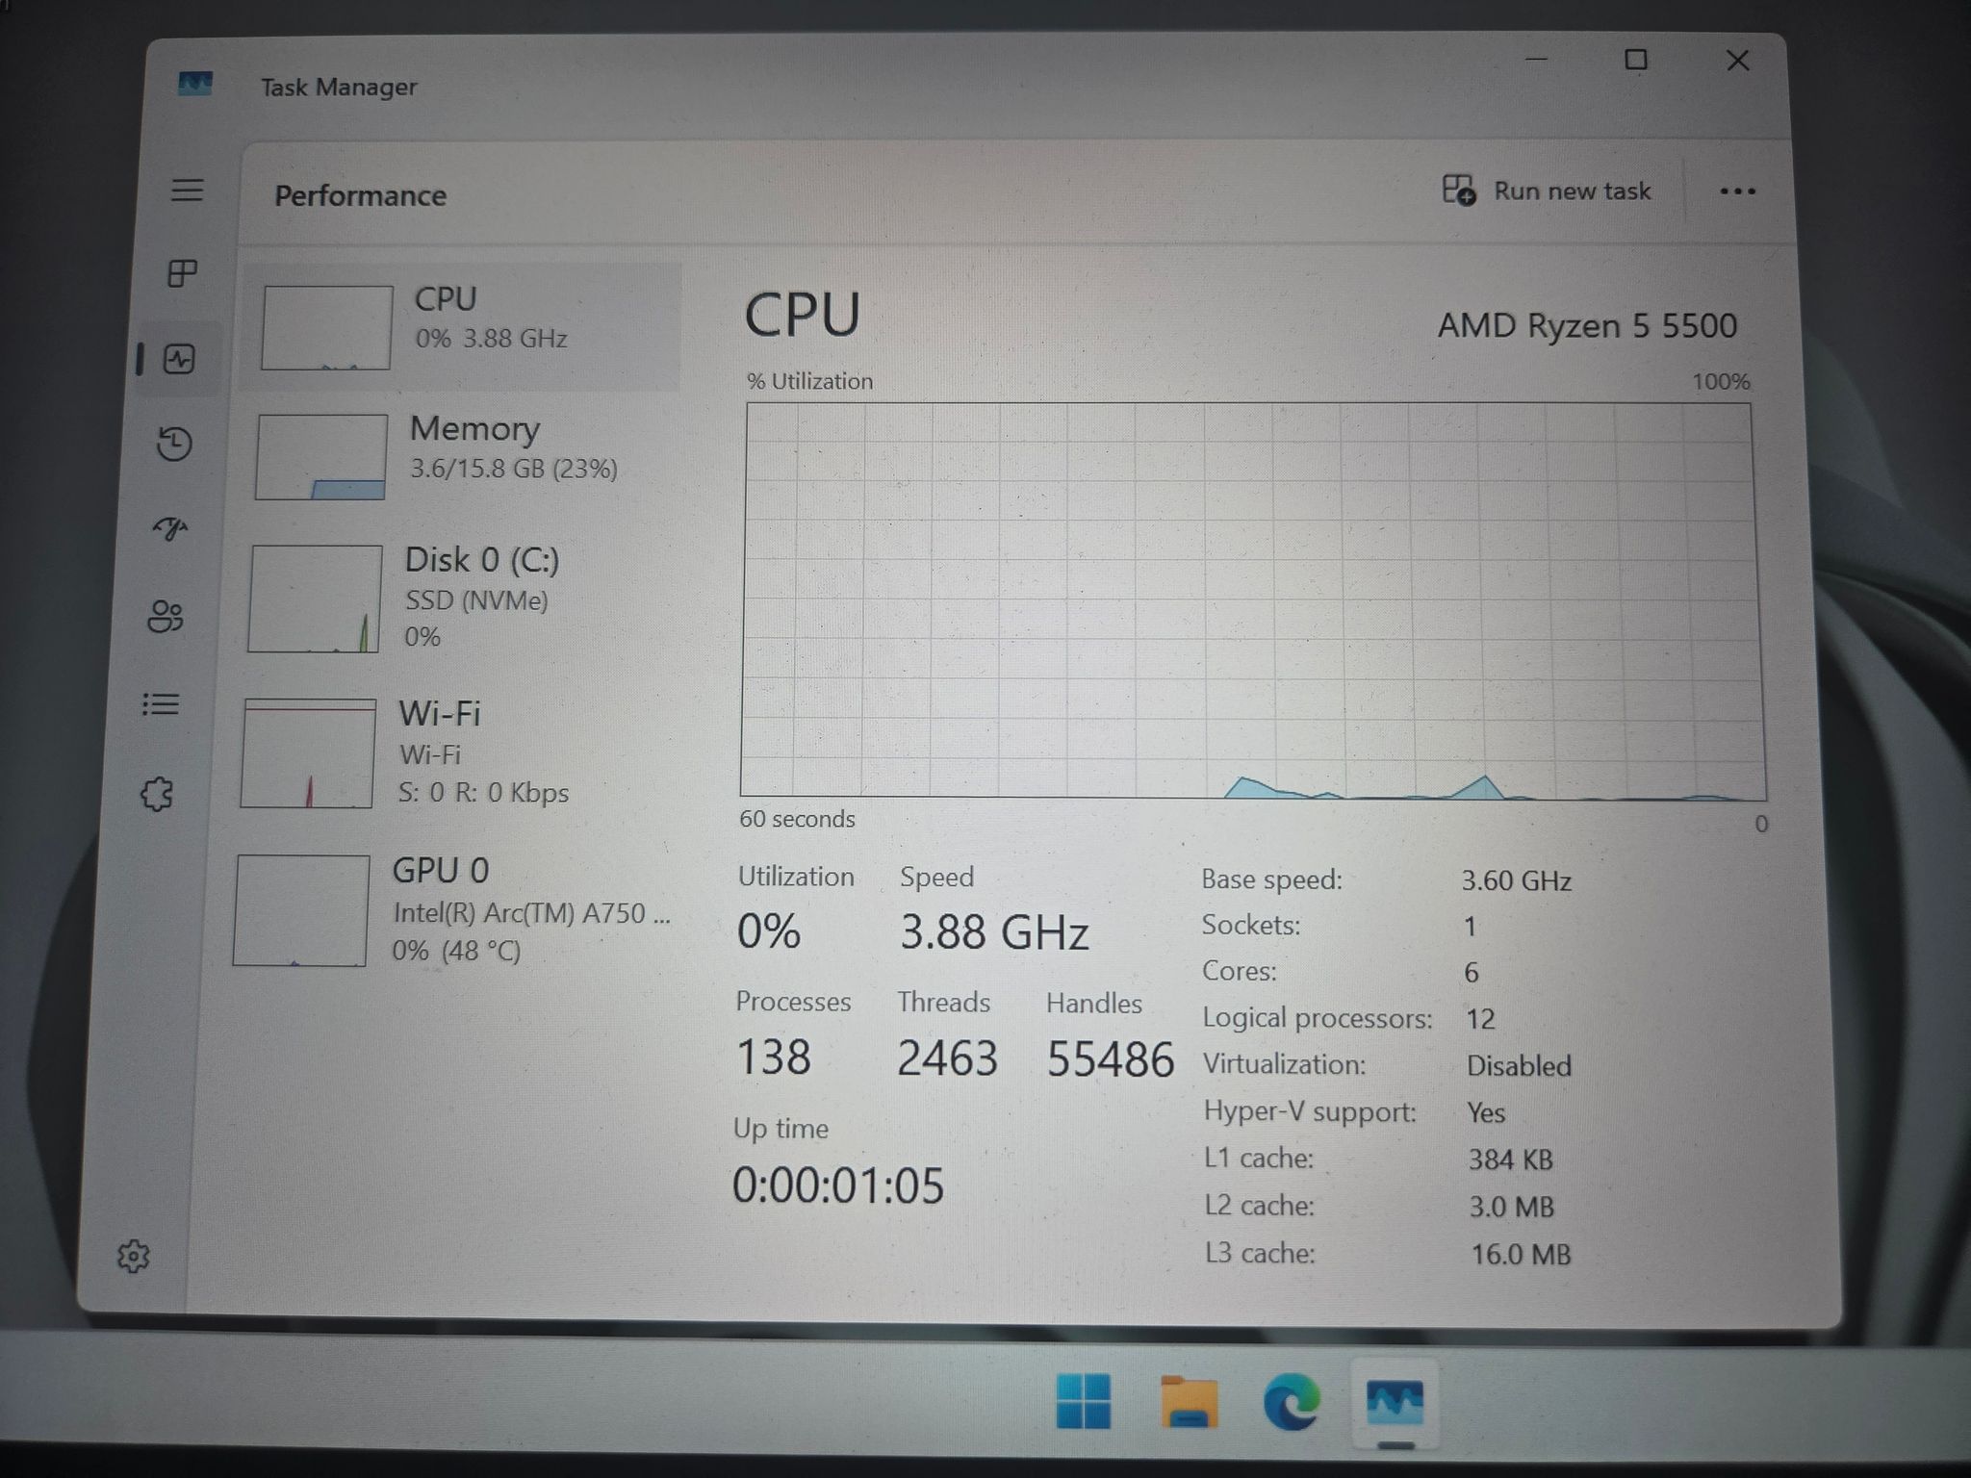Go to the Processes page icon

[182, 273]
